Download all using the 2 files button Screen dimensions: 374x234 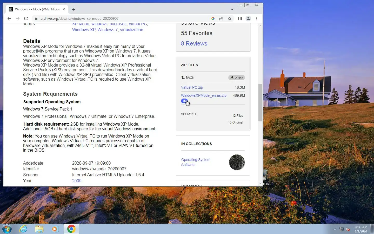237,78
